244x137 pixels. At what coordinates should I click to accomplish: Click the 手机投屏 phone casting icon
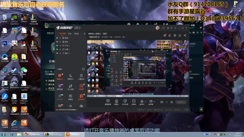pos(125,102)
